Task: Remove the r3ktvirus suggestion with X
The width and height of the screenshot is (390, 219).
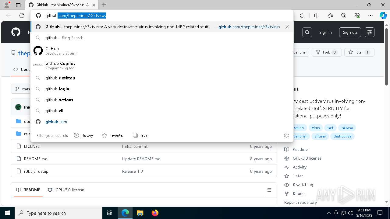Action: (x=287, y=27)
